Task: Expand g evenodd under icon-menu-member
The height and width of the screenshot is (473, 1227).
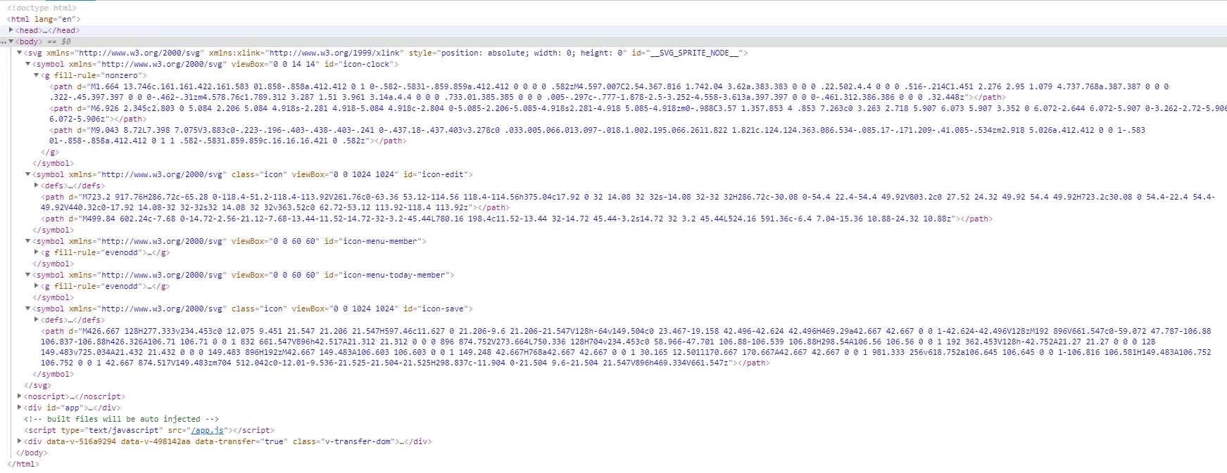Action: (36, 252)
